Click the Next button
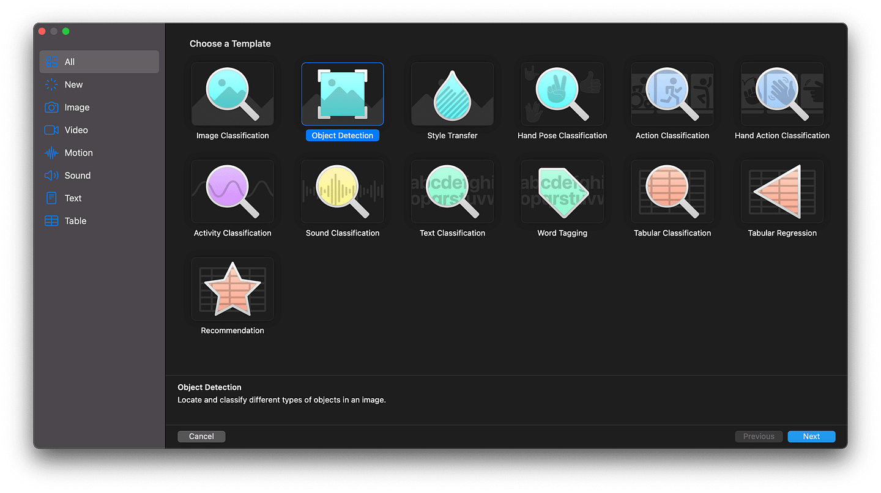Screen dimensions: 881x493 click(x=811, y=436)
